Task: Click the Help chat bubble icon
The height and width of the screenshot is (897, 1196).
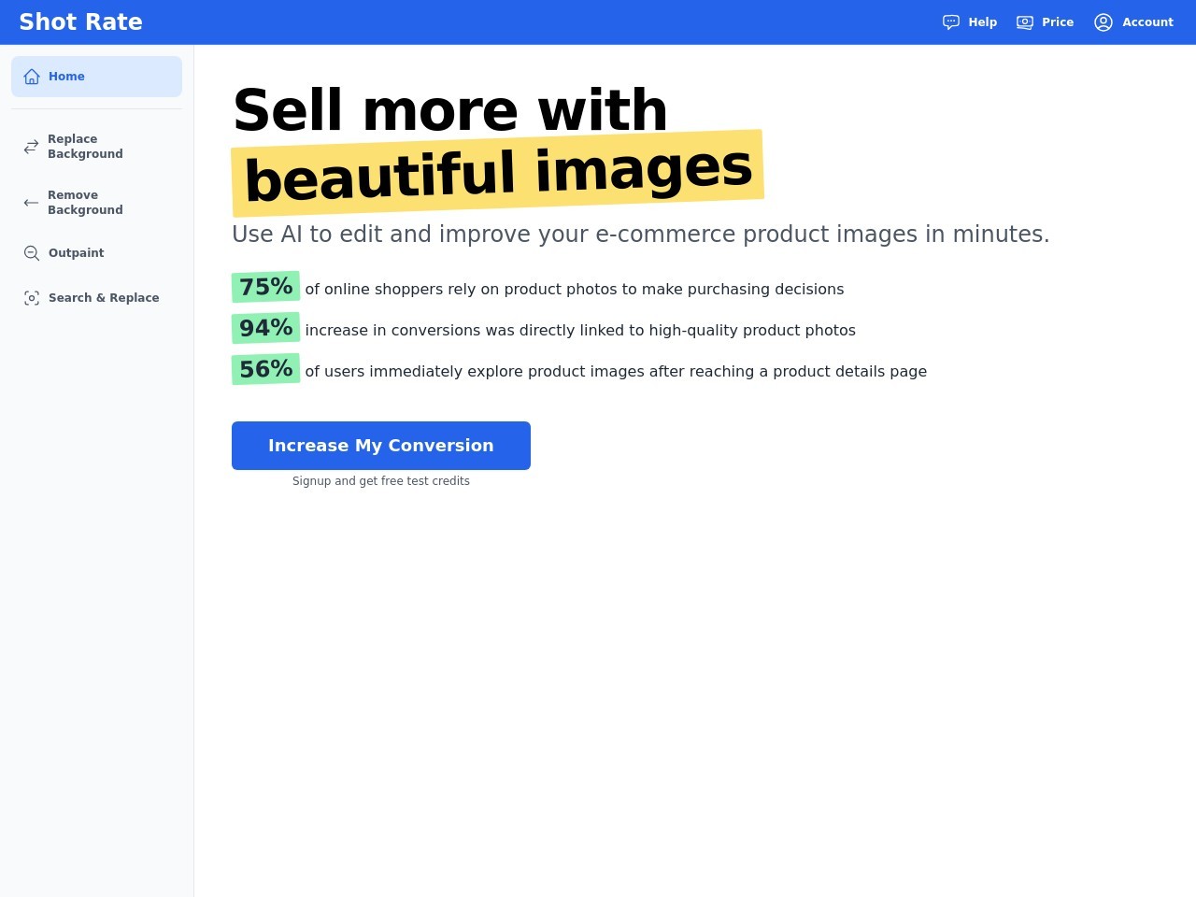Action: coord(951,22)
